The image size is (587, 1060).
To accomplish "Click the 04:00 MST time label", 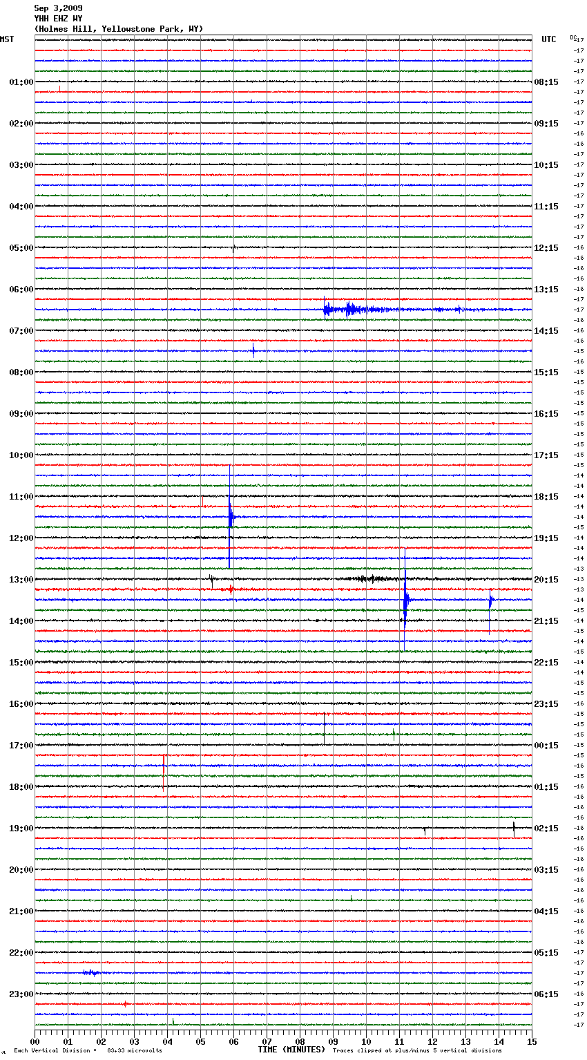I will [21, 207].
